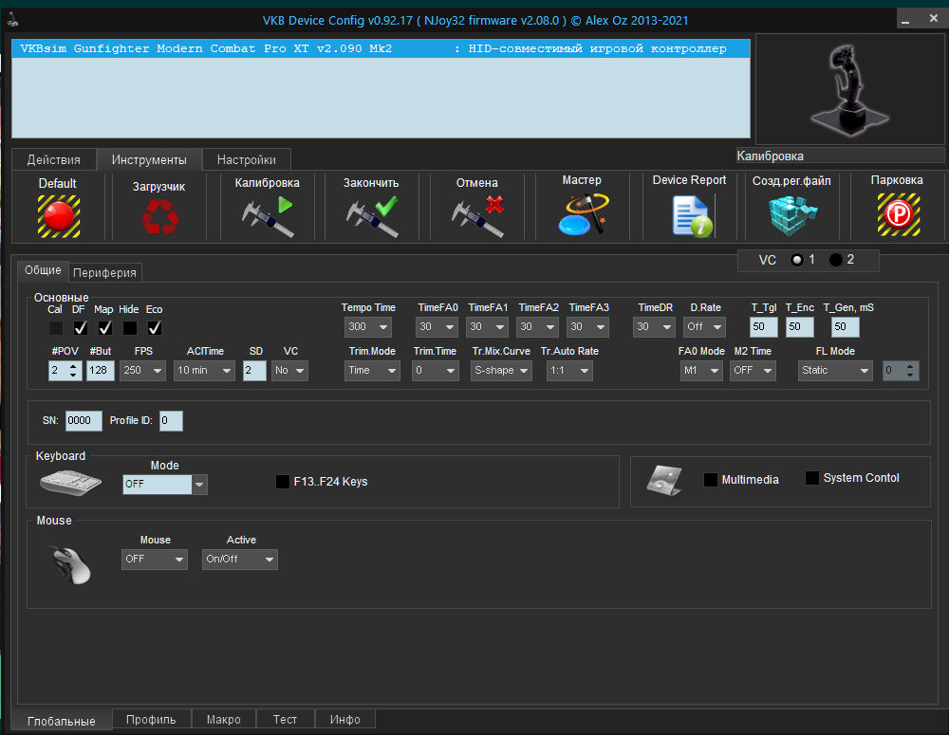Click the multimedia device image

[x=664, y=481]
